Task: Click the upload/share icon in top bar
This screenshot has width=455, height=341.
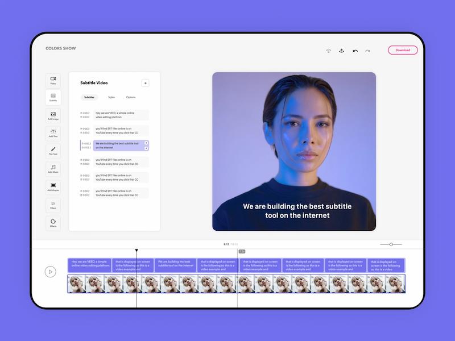Action: pyautogui.click(x=341, y=51)
